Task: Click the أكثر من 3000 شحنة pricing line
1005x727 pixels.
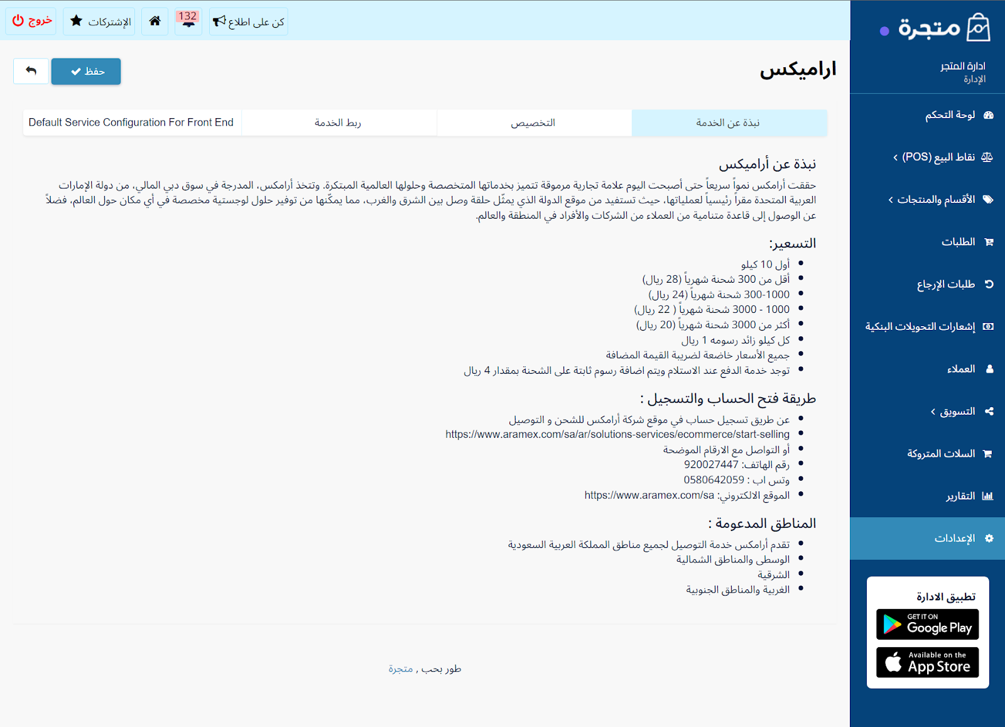Action: [x=713, y=325]
